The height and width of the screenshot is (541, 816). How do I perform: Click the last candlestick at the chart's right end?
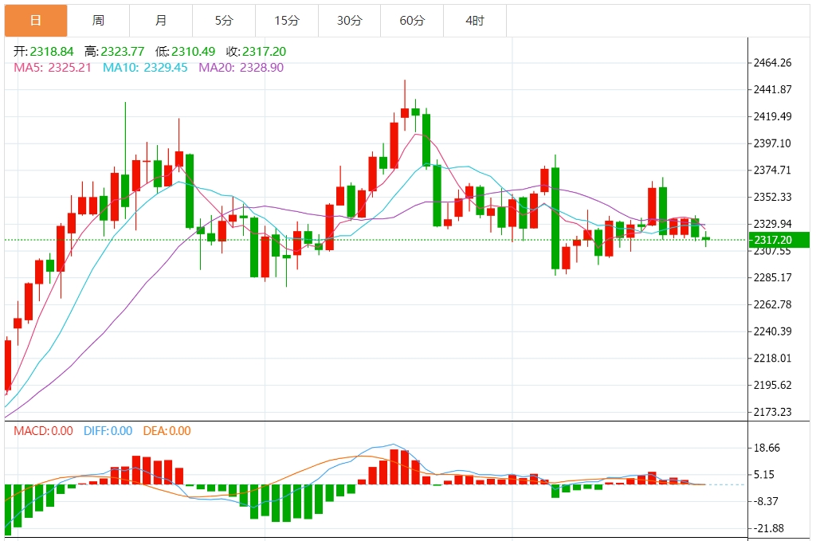click(706, 239)
